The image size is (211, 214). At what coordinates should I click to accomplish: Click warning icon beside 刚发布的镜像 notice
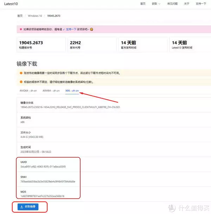21,73
